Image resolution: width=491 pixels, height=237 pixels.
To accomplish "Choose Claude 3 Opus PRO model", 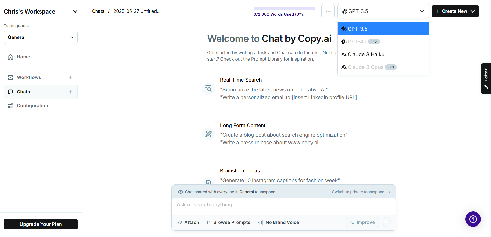I will pyautogui.click(x=383, y=67).
